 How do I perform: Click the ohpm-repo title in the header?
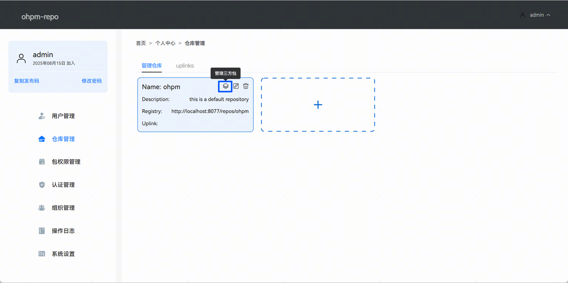point(40,17)
